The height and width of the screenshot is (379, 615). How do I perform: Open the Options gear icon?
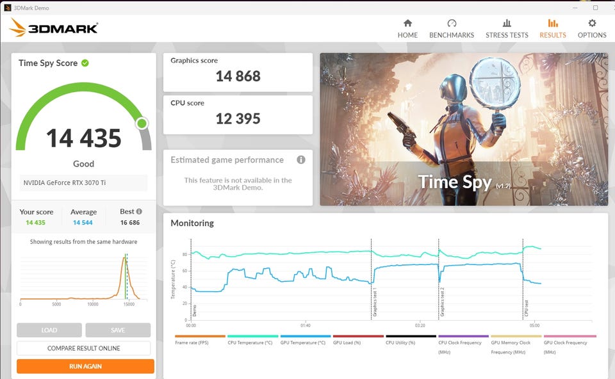click(x=592, y=23)
